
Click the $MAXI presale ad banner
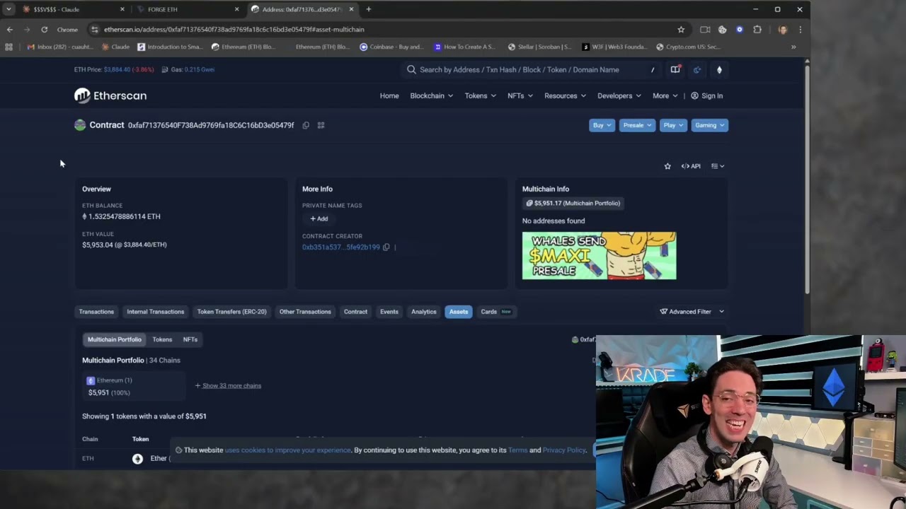click(600, 256)
